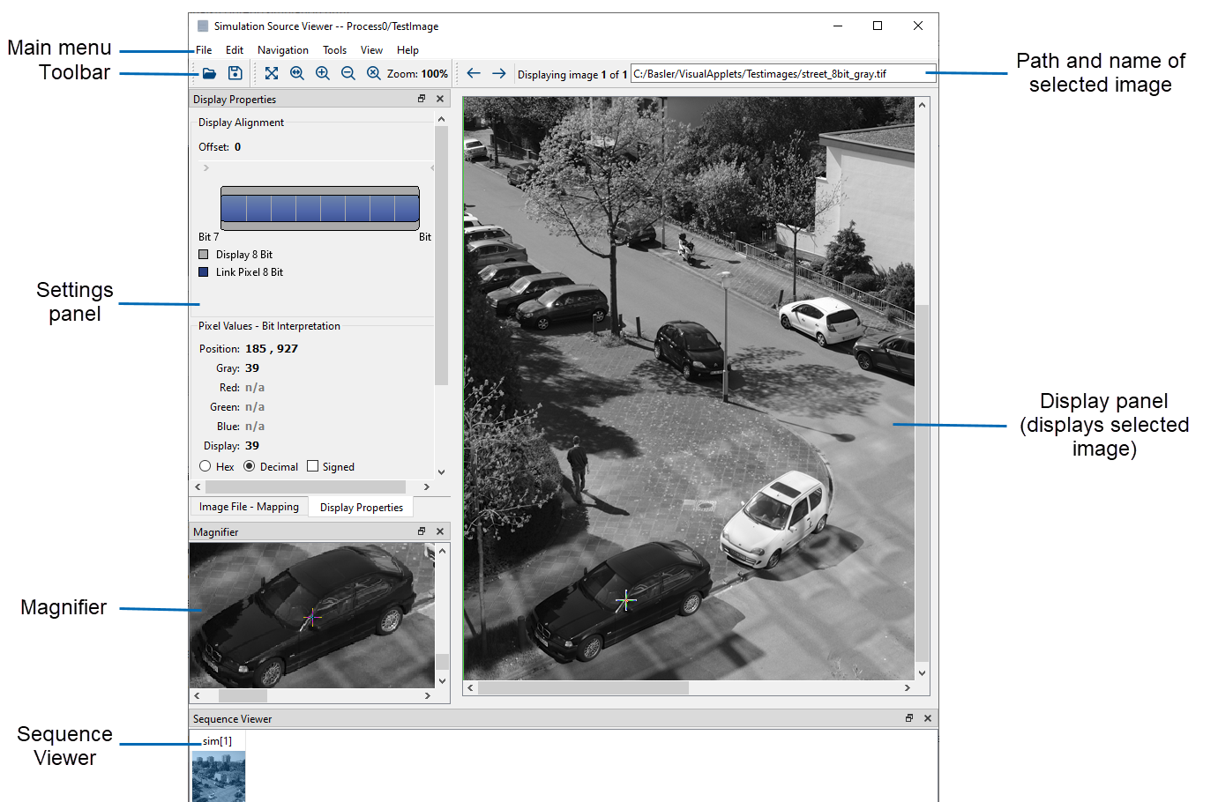Select the Hex value format
The height and width of the screenshot is (802, 1218).
205,466
